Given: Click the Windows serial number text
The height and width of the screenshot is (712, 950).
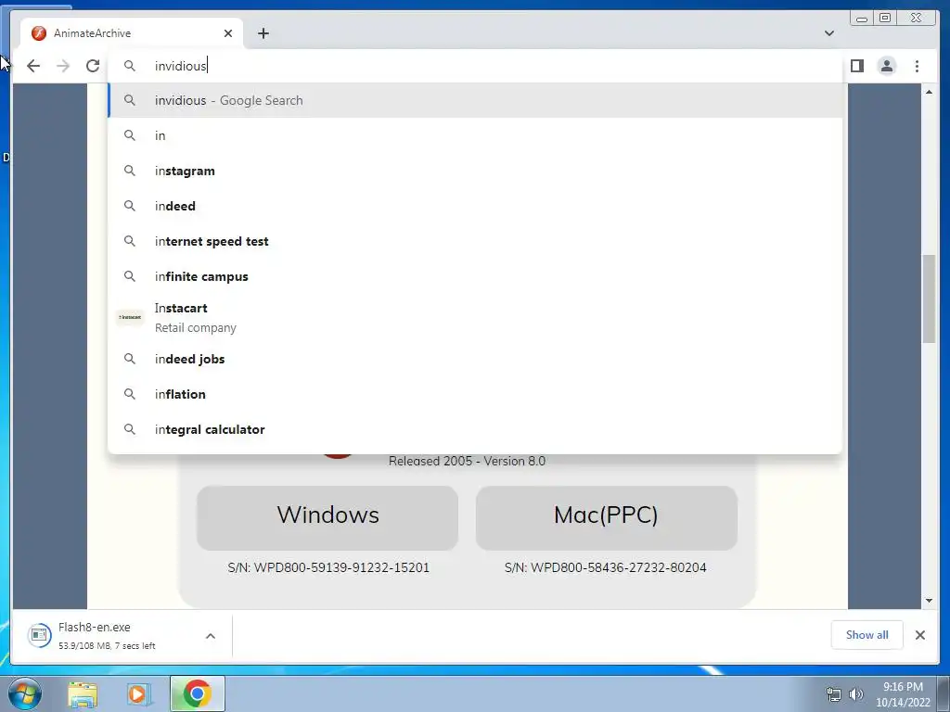Looking at the screenshot, I should pyautogui.click(x=328, y=568).
